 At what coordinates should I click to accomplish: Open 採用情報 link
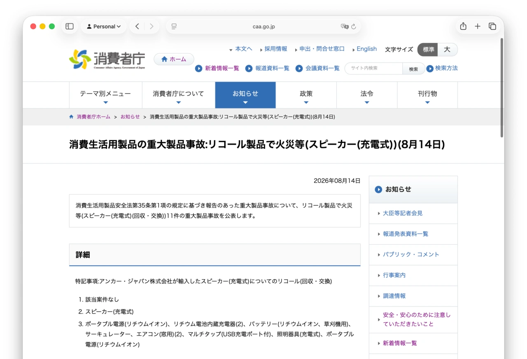click(x=276, y=49)
